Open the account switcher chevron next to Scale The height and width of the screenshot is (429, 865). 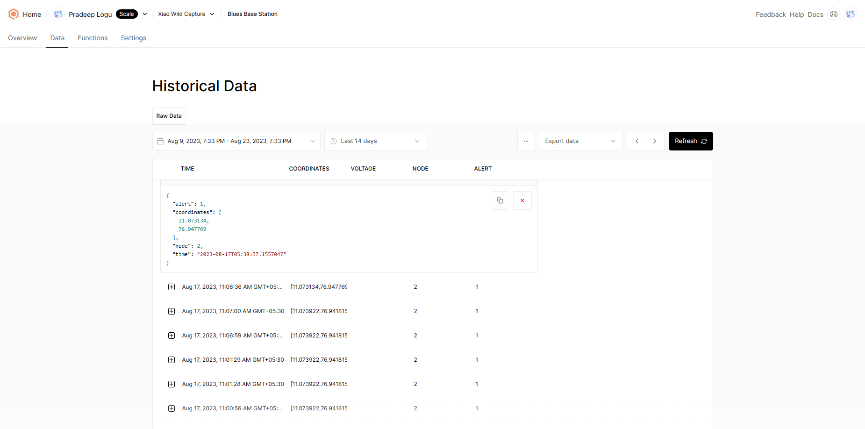click(x=145, y=14)
